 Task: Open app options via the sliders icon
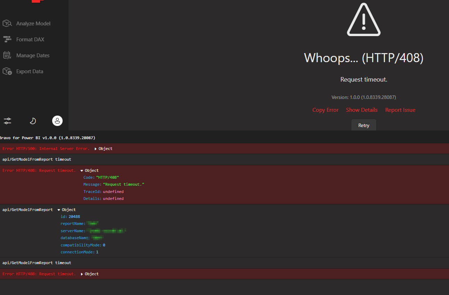point(7,121)
